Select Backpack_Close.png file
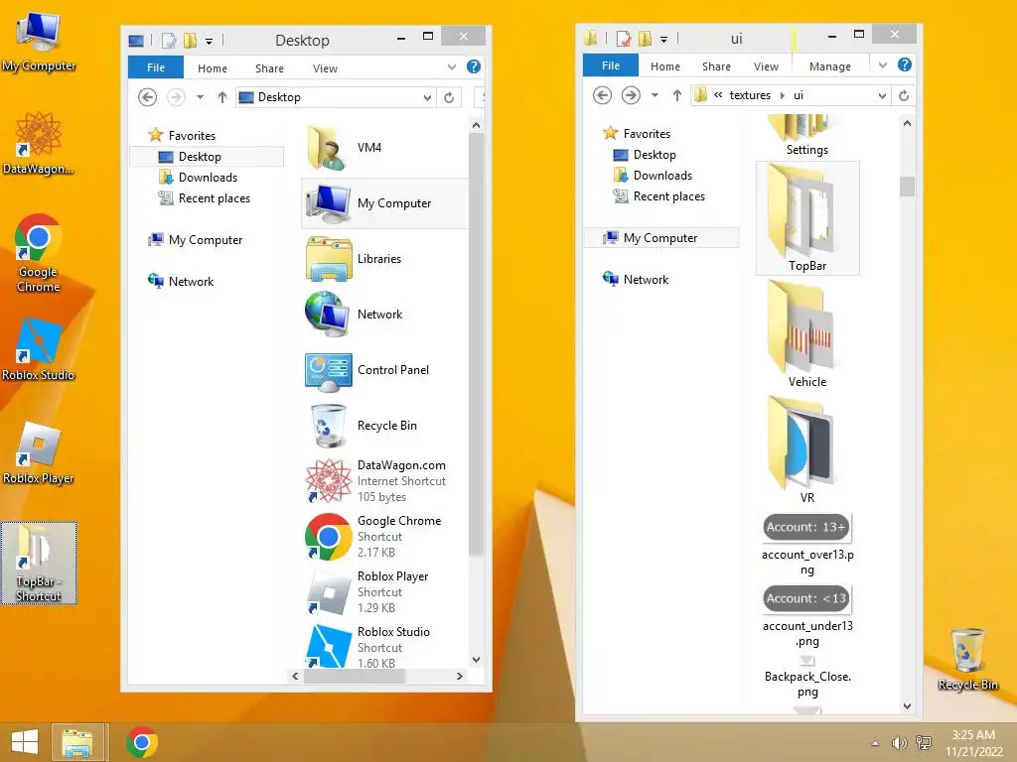The width and height of the screenshot is (1017, 762). 807,677
